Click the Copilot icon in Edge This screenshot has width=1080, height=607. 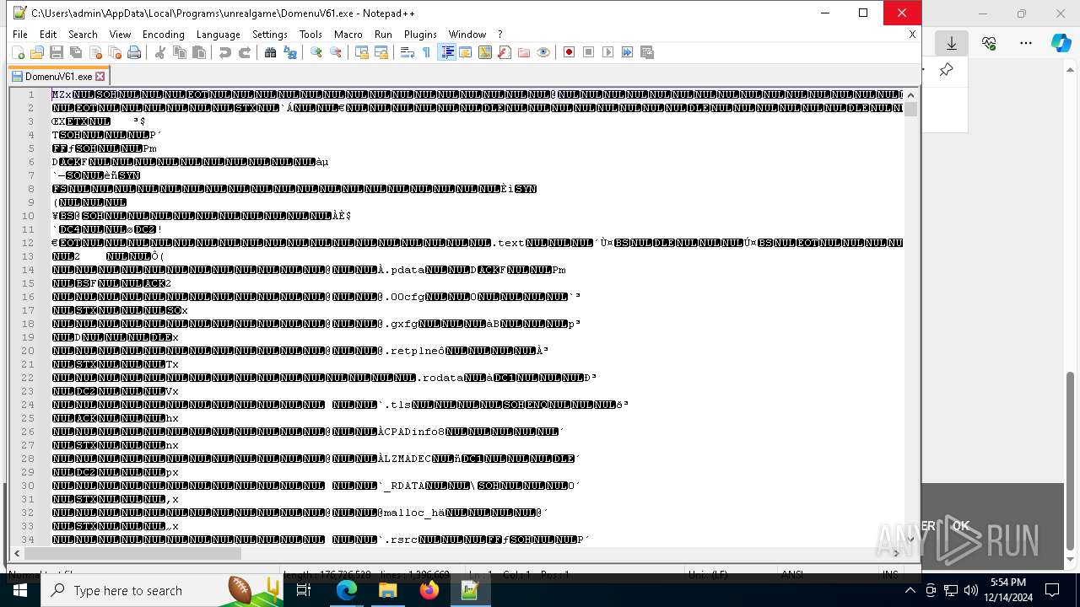(x=1061, y=43)
